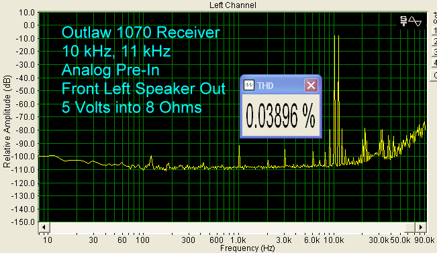Click the Left Channel title label
437x253 pixels.
coord(233,5)
